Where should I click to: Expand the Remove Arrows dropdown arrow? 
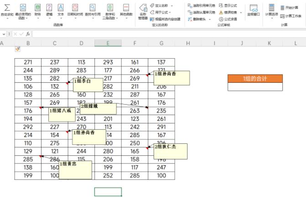point(210,19)
